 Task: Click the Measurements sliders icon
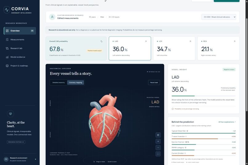pos(7,40)
